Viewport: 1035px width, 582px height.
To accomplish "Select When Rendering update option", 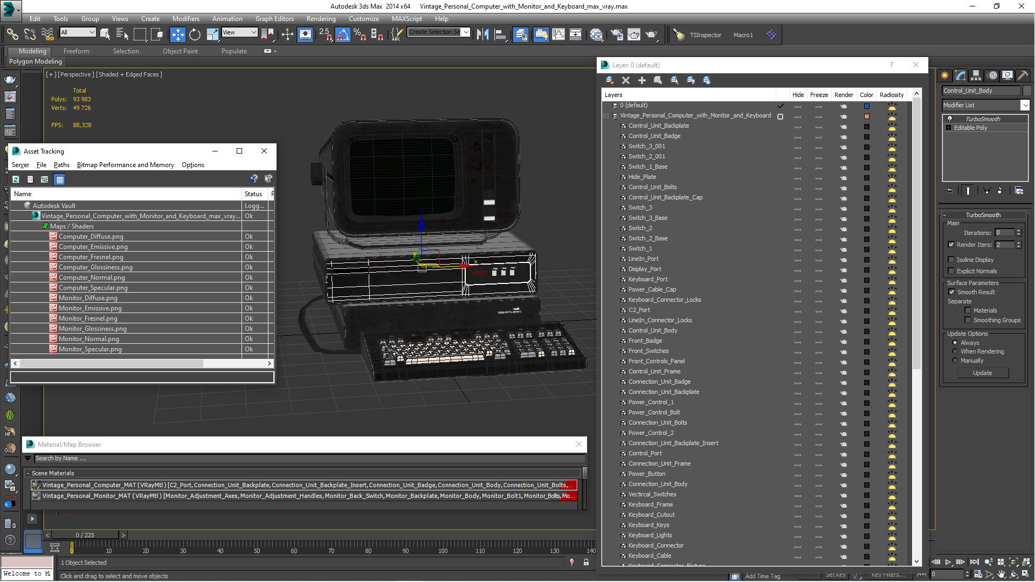I will [955, 351].
